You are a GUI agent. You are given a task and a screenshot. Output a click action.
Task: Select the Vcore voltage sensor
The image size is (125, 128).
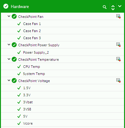(62, 123)
